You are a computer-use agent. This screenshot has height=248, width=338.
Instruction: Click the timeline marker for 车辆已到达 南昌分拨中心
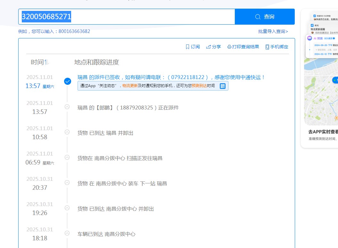pyautogui.click(x=67, y=233)
